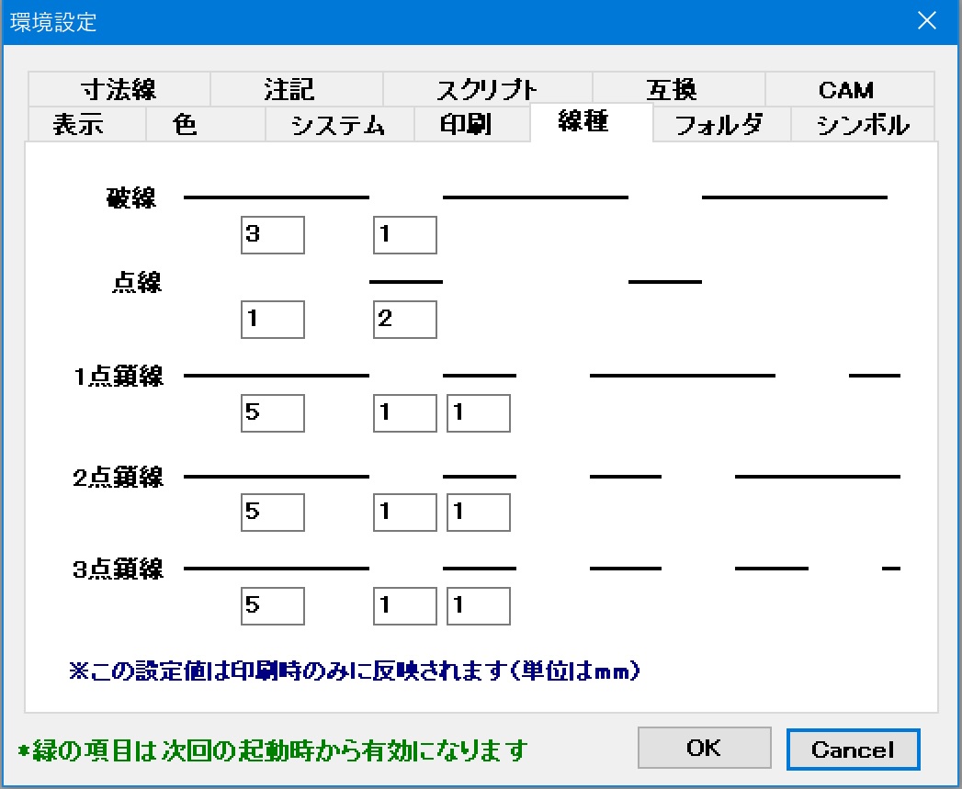
Task: Switch to the CAM tab
Action: click(849, 90)
